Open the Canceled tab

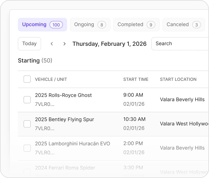tap(184, 25)
